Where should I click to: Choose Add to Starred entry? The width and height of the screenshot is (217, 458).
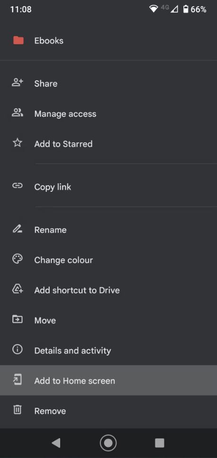click(108, 144)
